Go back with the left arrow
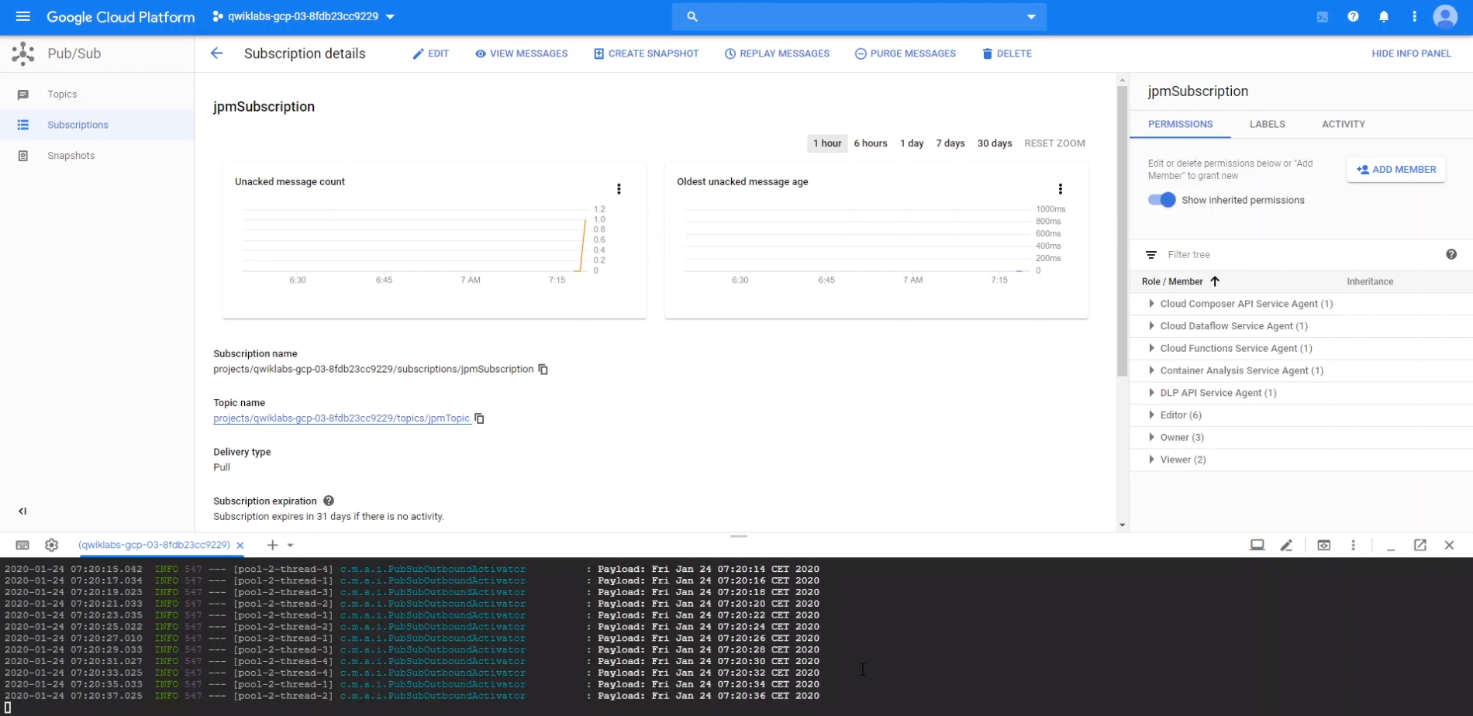Image resolution: width=1473 pixels, height=716 pixels. click(216, 53)
